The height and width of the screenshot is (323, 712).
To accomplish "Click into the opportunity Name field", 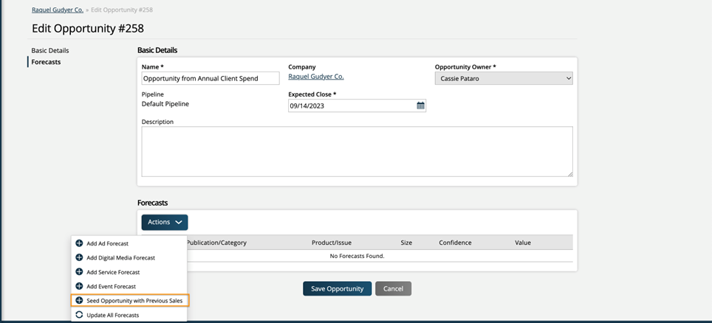I will pos(210,78).
